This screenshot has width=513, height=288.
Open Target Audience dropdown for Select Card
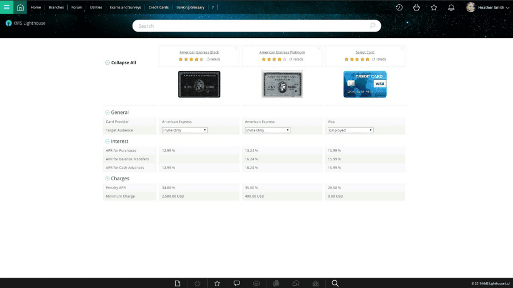[350, 130]
